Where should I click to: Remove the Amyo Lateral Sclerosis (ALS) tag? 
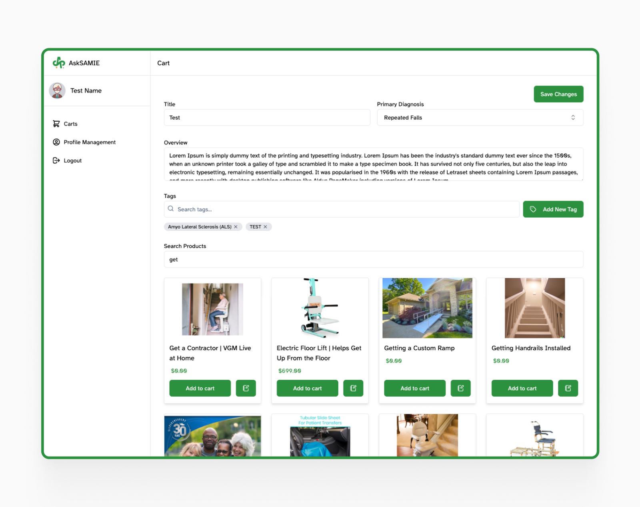[236, 226]
